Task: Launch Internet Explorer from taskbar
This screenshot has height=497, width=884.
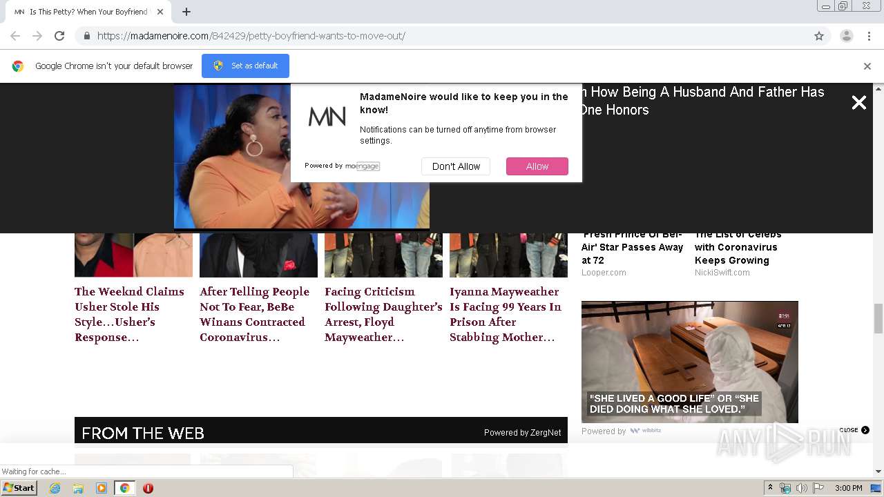Action: coord(55,488)
